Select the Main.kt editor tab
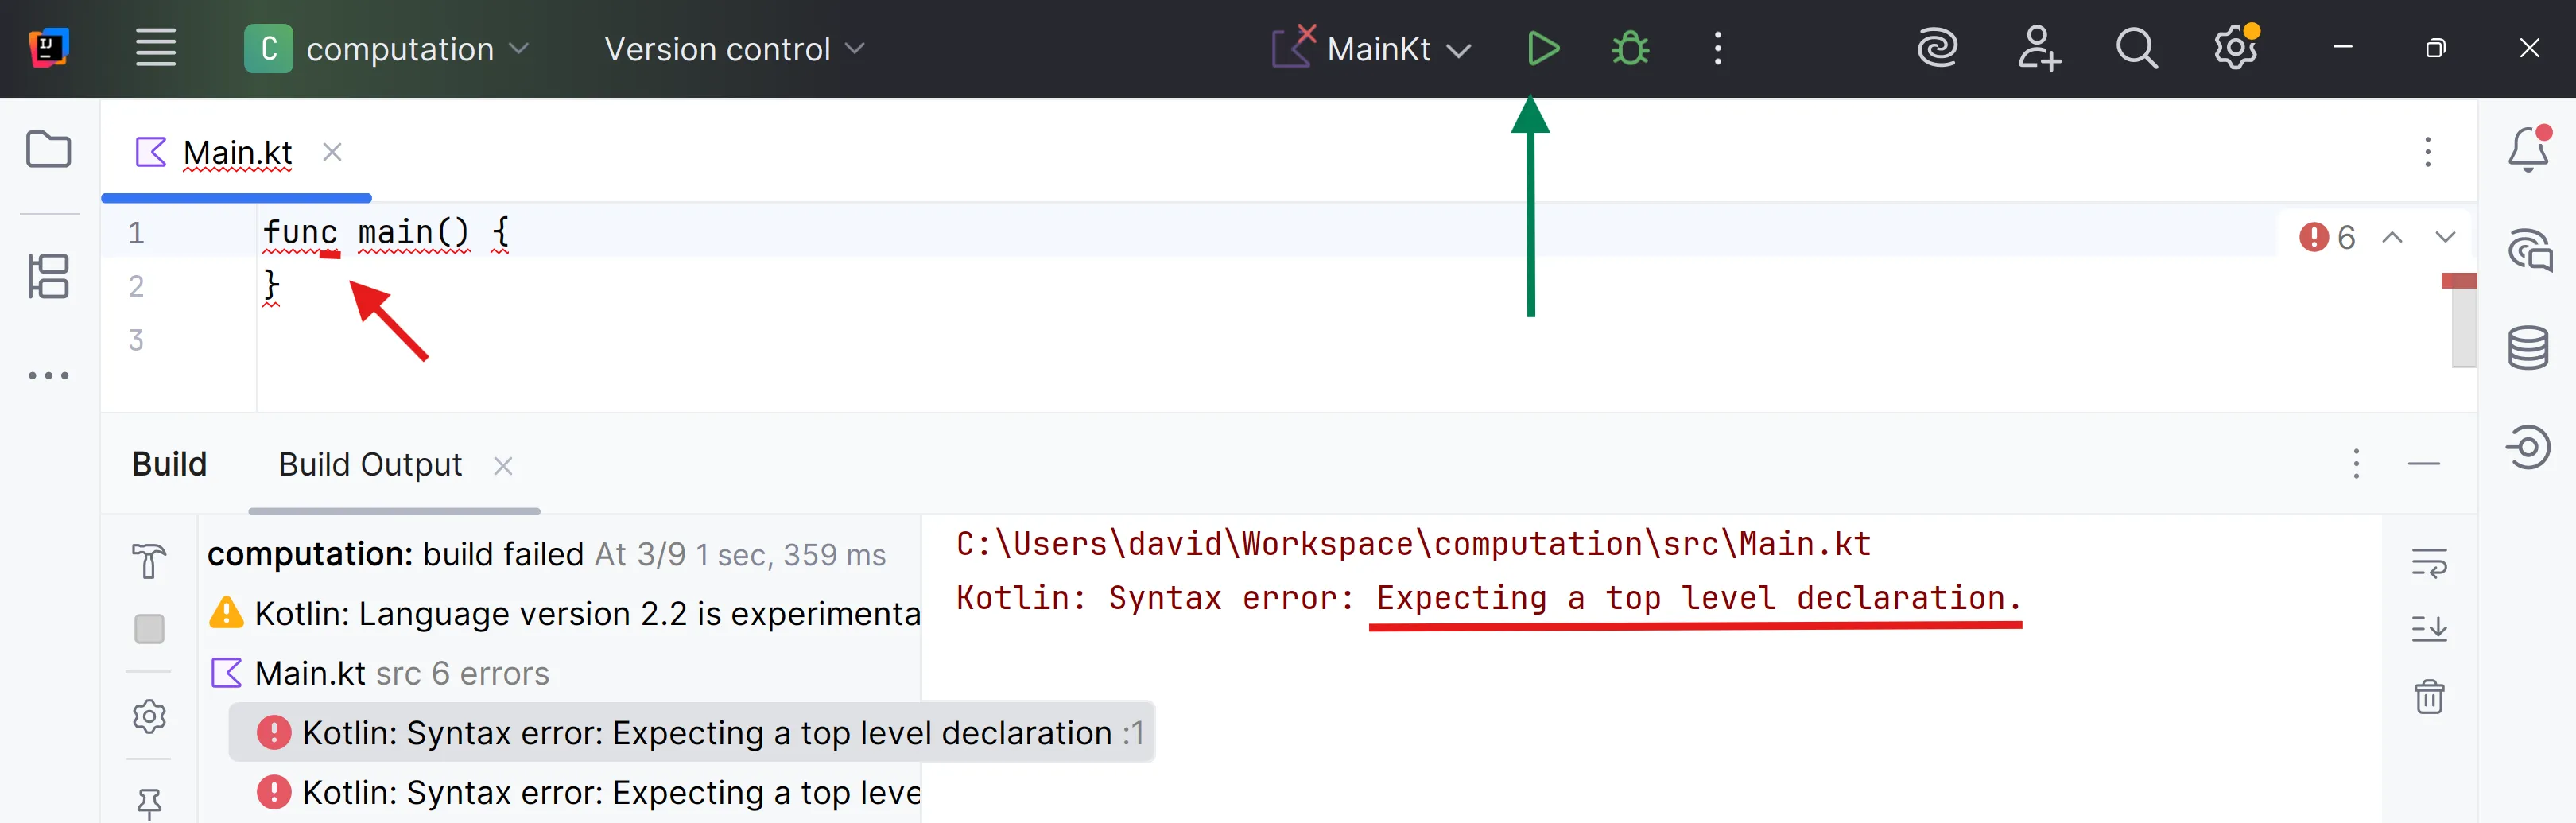2576x823 pixels. click(237, 153)
